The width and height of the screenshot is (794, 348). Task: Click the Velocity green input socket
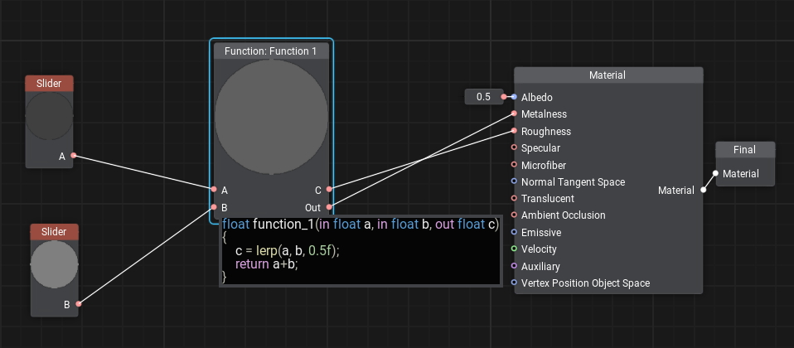514,249
